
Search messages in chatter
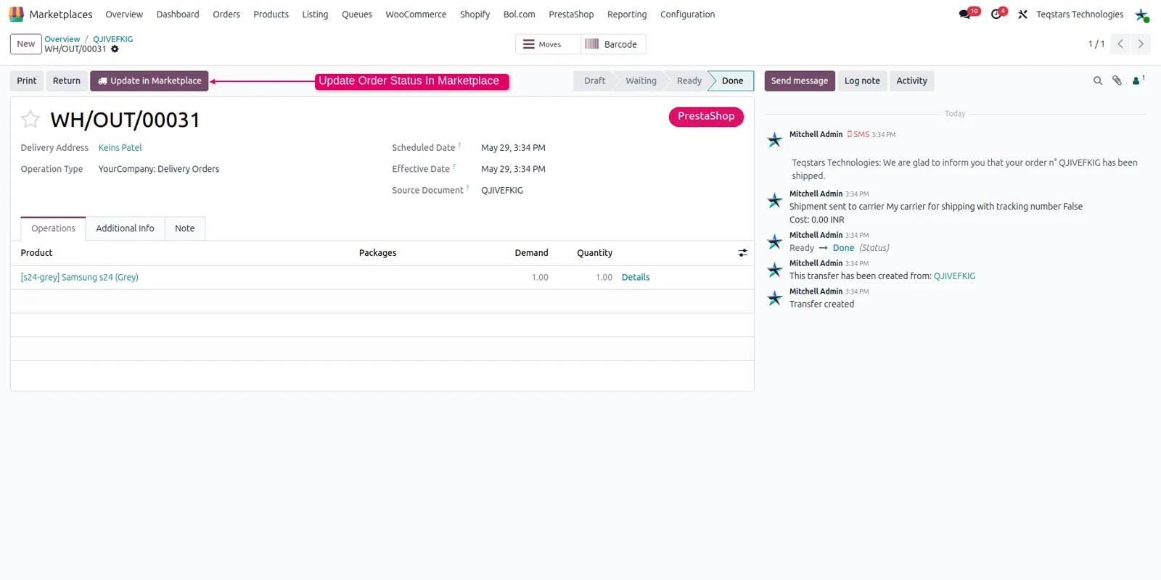click(1098, 81)
